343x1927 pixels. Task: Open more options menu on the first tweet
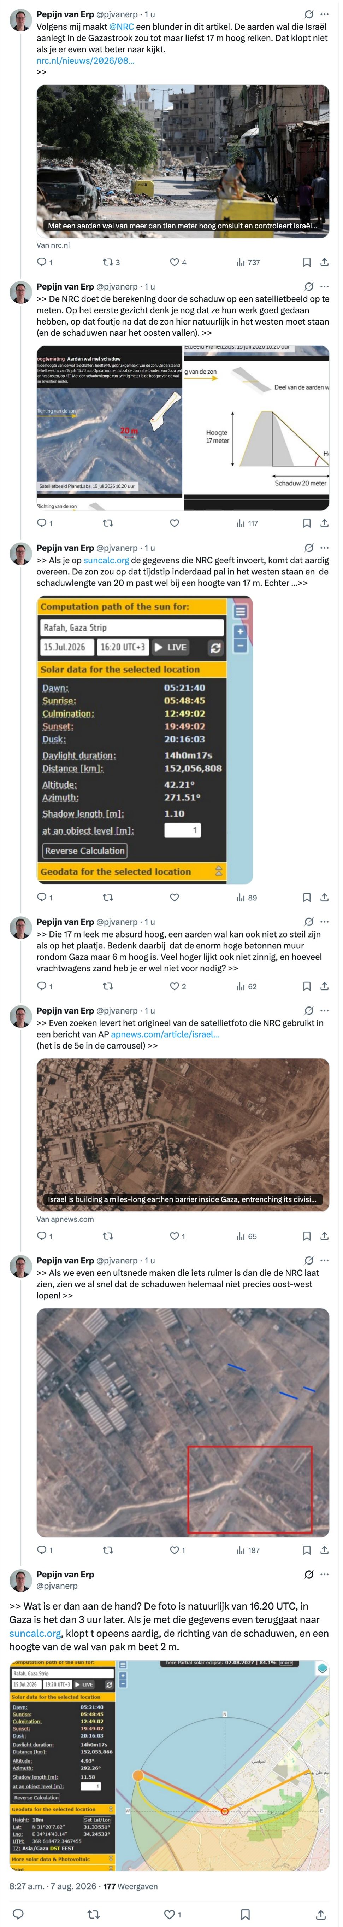[324, 14]
